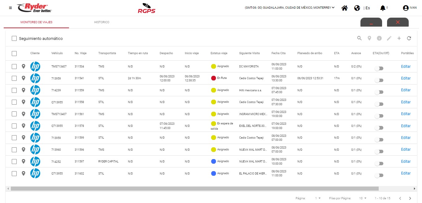Click the search magnifier icon
The image size is (422, 203).
359,38
